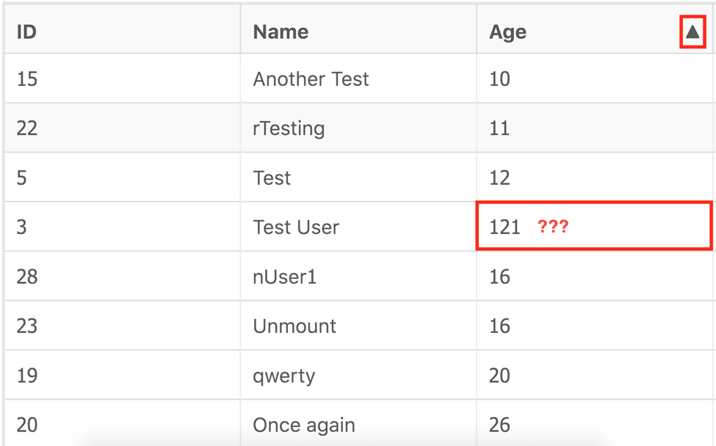
Task: Click the ID cell with value 28
Action: point(123,276)
